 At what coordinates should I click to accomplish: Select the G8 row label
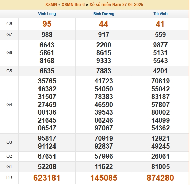click(x=9, y=24)
